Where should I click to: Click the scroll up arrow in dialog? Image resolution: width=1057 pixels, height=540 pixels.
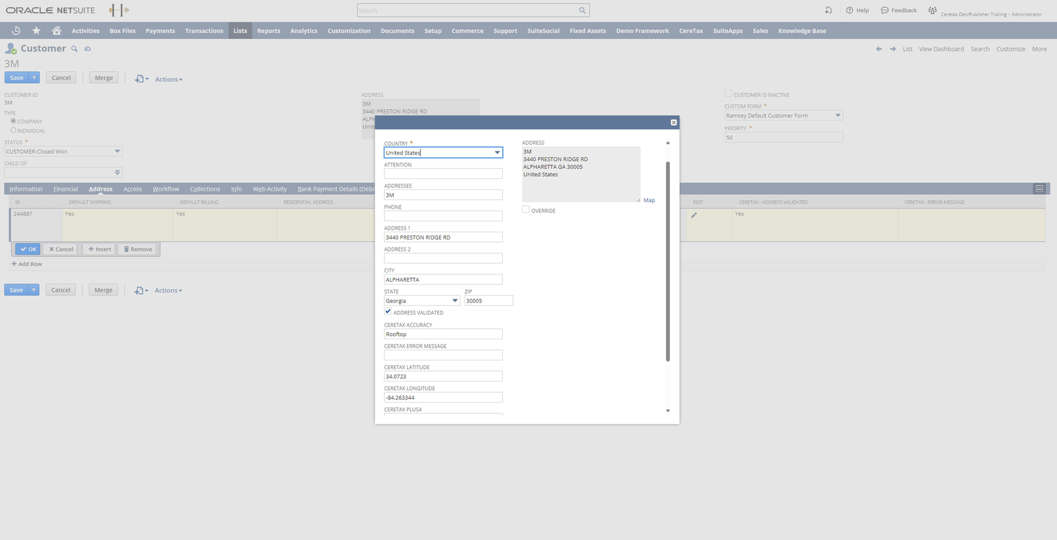(668, 143)
